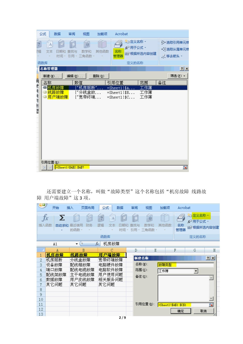This screenshot has height=344, width=243.
Task: Select the 线路故障 row in 名称管理器
Action: pyautogui.click(x=115, y=92)
